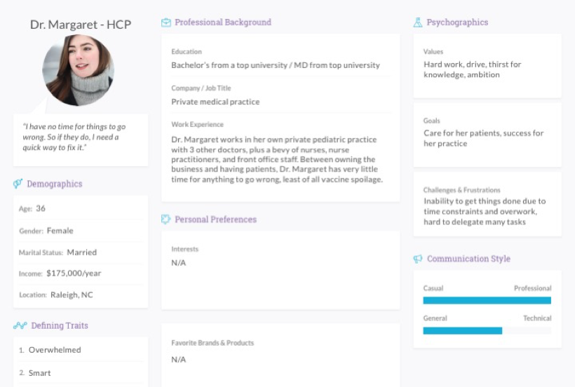The width and height of the screenshot is (575, 387).
Task: Adjust the Casual to Professional slider
Action: 487,300
